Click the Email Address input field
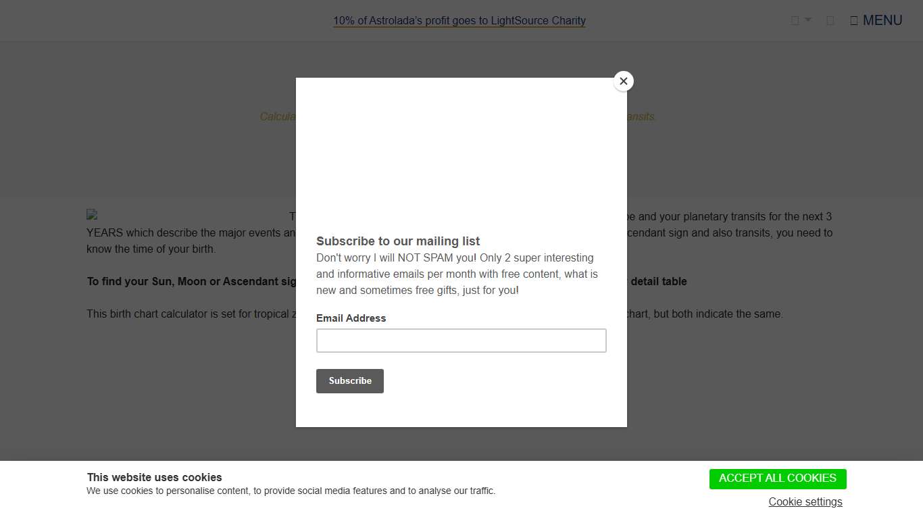This screenshot has height=519, width=923. click(x=461, y=341)
